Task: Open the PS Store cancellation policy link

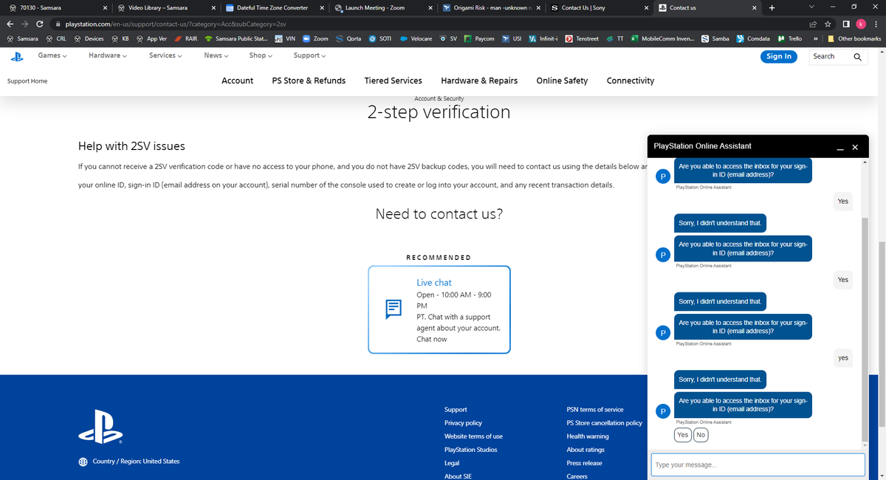Action: pos(605,423)
